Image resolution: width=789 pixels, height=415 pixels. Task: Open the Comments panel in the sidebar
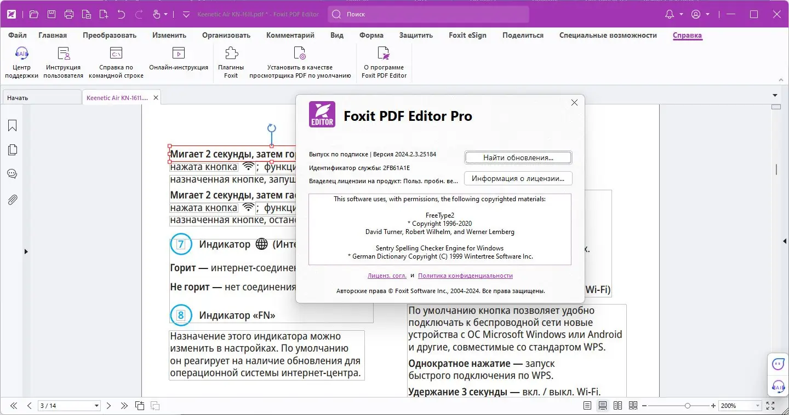(12, 173)
